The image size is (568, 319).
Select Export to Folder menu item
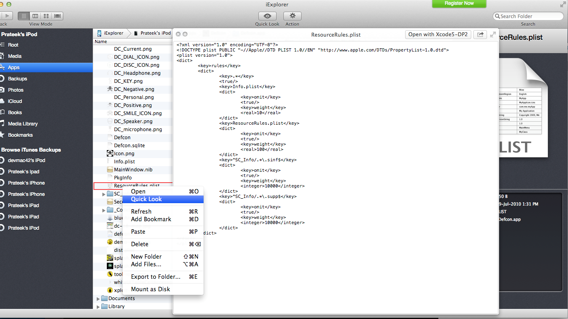[x=156, y=277]
